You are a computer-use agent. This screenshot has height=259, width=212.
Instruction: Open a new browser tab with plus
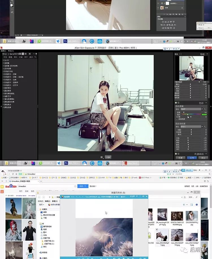coord(41,181)
